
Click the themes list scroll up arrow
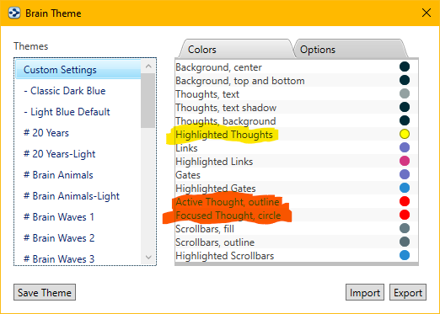tap(148, 67)
